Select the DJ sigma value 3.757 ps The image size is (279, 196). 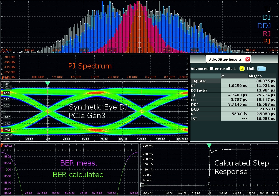pos(234,100)
